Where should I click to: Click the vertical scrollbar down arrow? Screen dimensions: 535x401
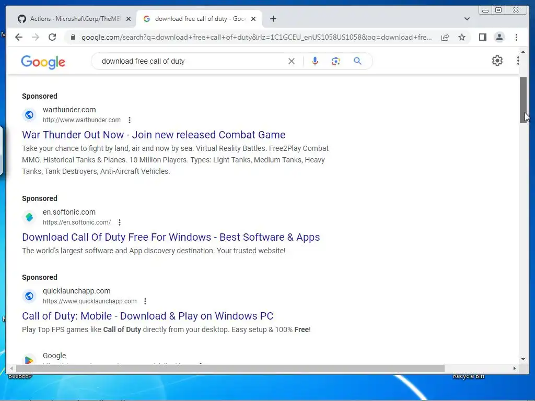pos(523,359)
